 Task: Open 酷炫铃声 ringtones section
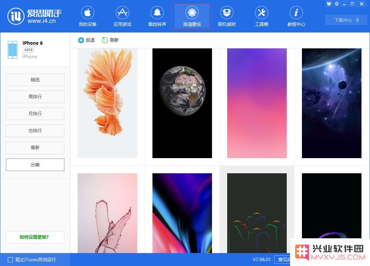point(157,16)
